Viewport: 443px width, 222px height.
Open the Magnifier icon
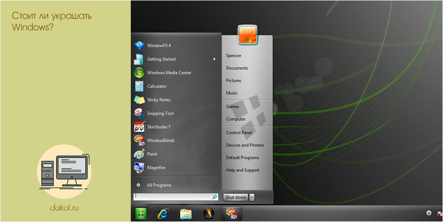139,168
